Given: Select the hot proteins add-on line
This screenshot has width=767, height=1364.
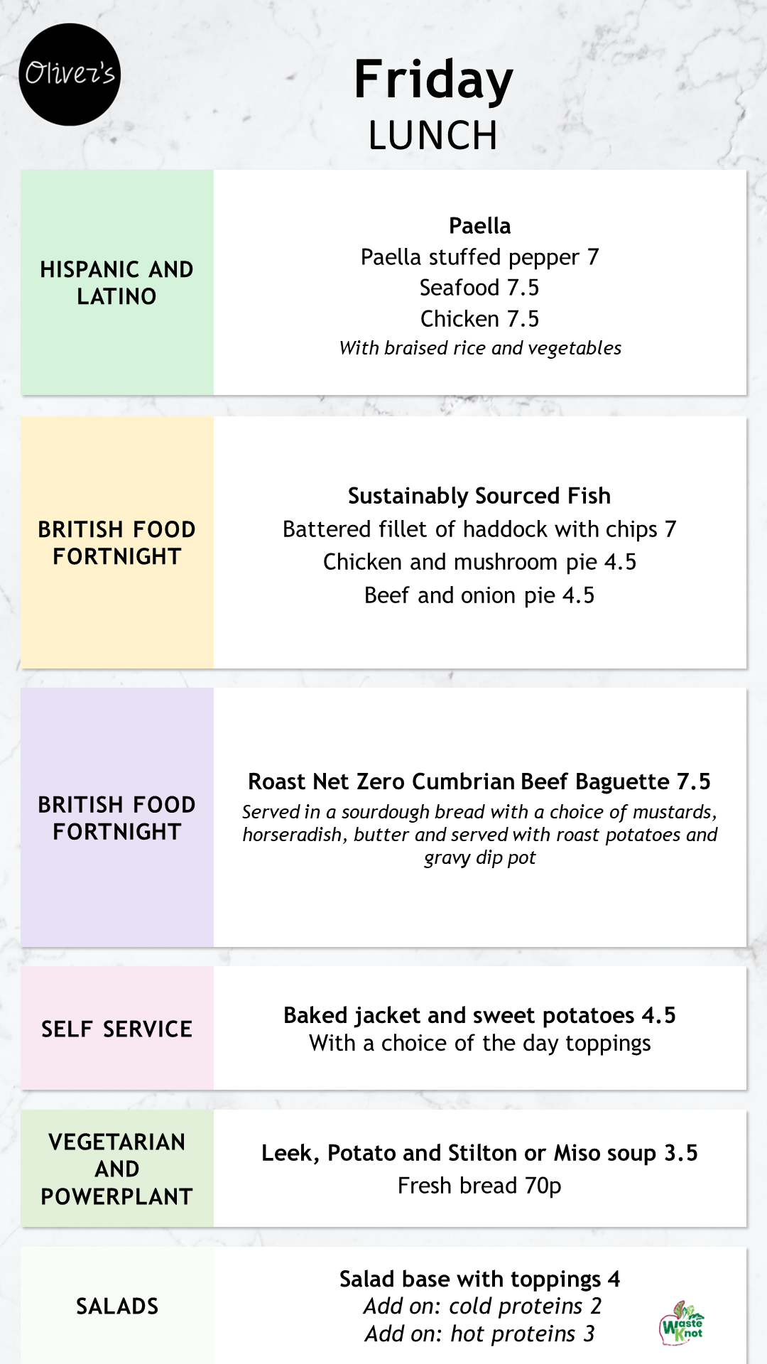Looking at the screenshot, I should [x=479, y=1334].
